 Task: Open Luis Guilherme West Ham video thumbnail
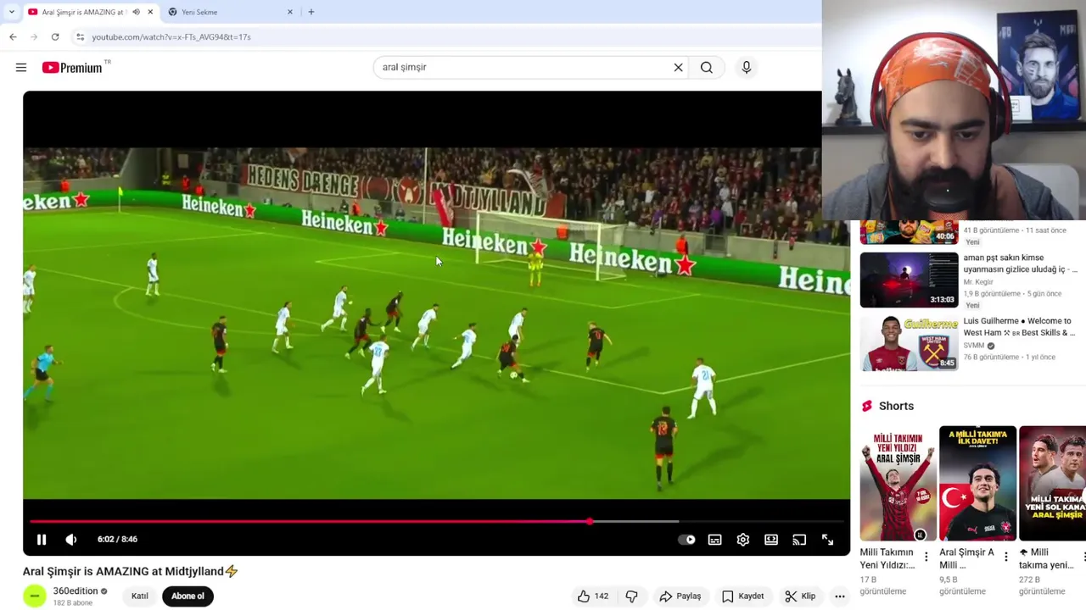[909, 343]
